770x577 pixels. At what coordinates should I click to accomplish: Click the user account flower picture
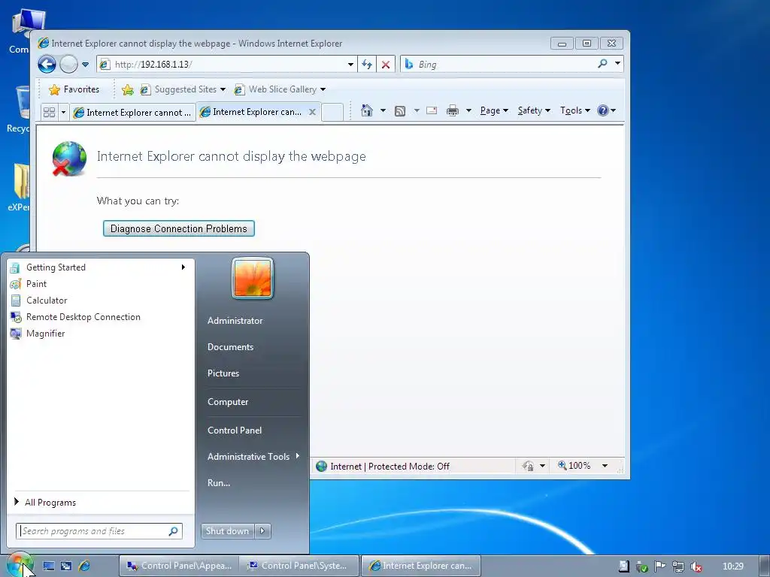tap(253, 278)
